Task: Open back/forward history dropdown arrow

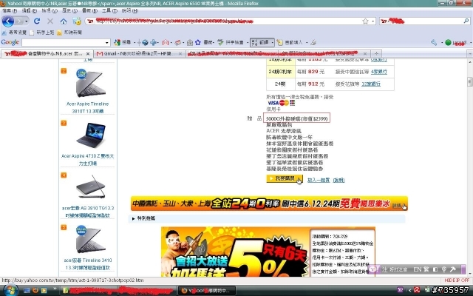Action: click(27, 21)
